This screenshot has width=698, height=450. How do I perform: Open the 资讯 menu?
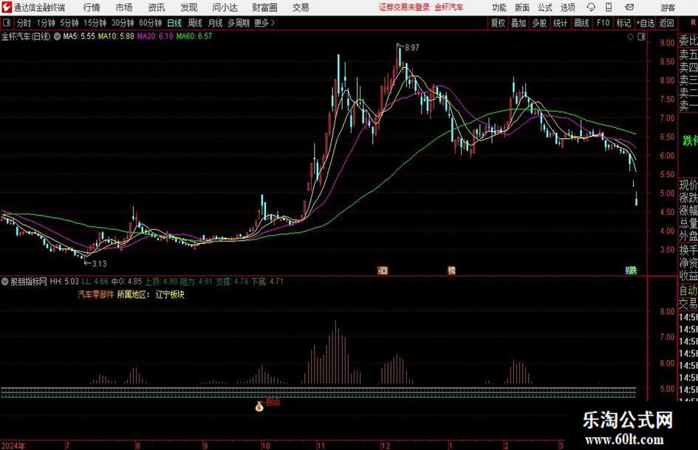coord(157,7)
